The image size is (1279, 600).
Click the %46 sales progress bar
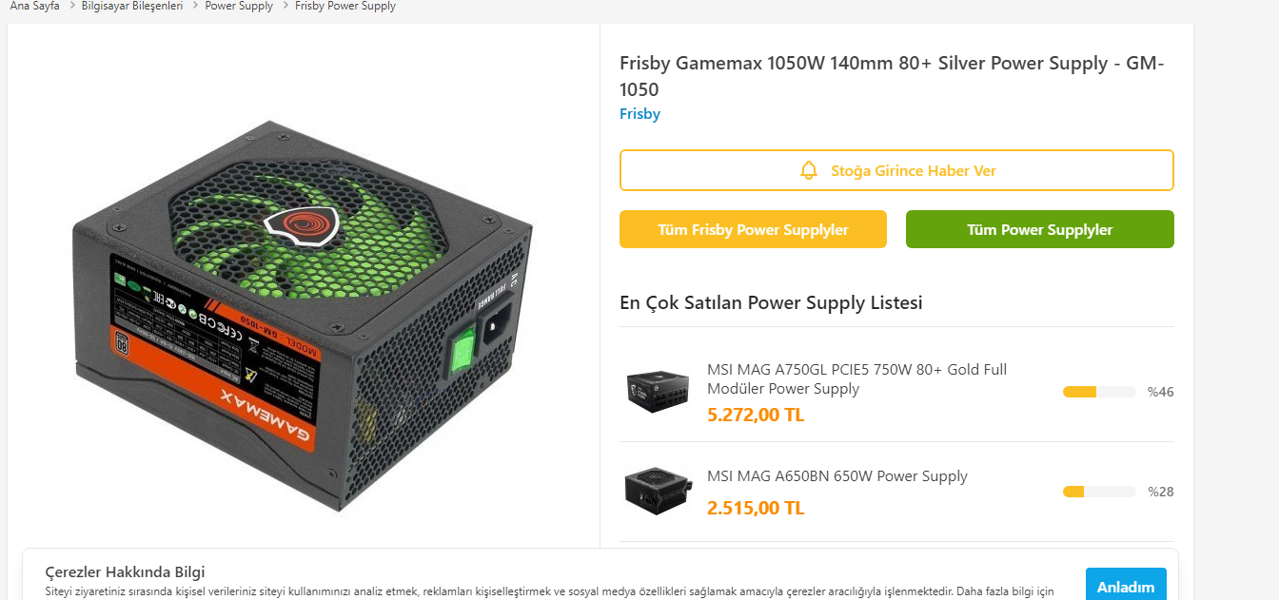click(1099, 392)
